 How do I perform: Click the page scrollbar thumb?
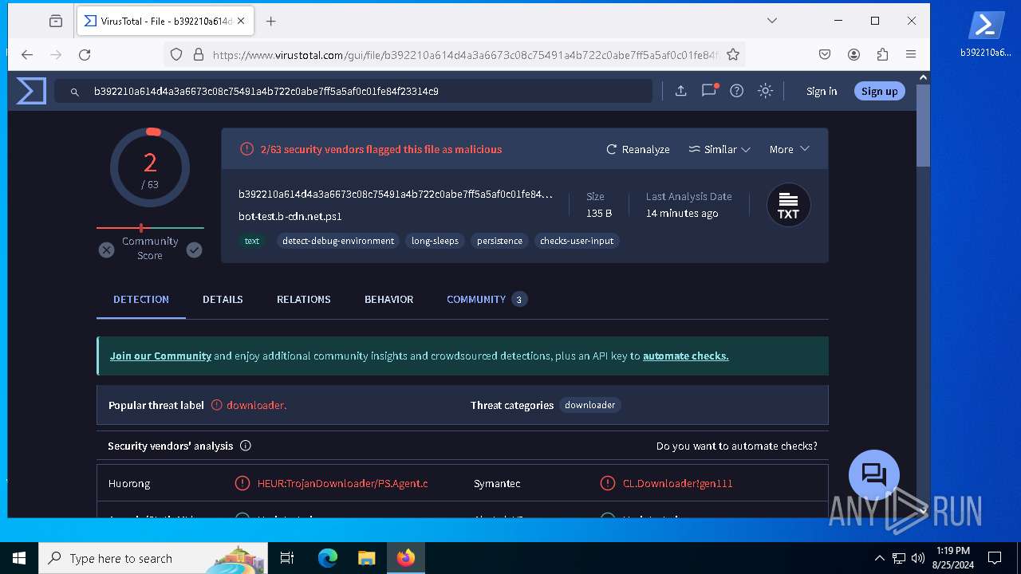click(x=923, y=126)
